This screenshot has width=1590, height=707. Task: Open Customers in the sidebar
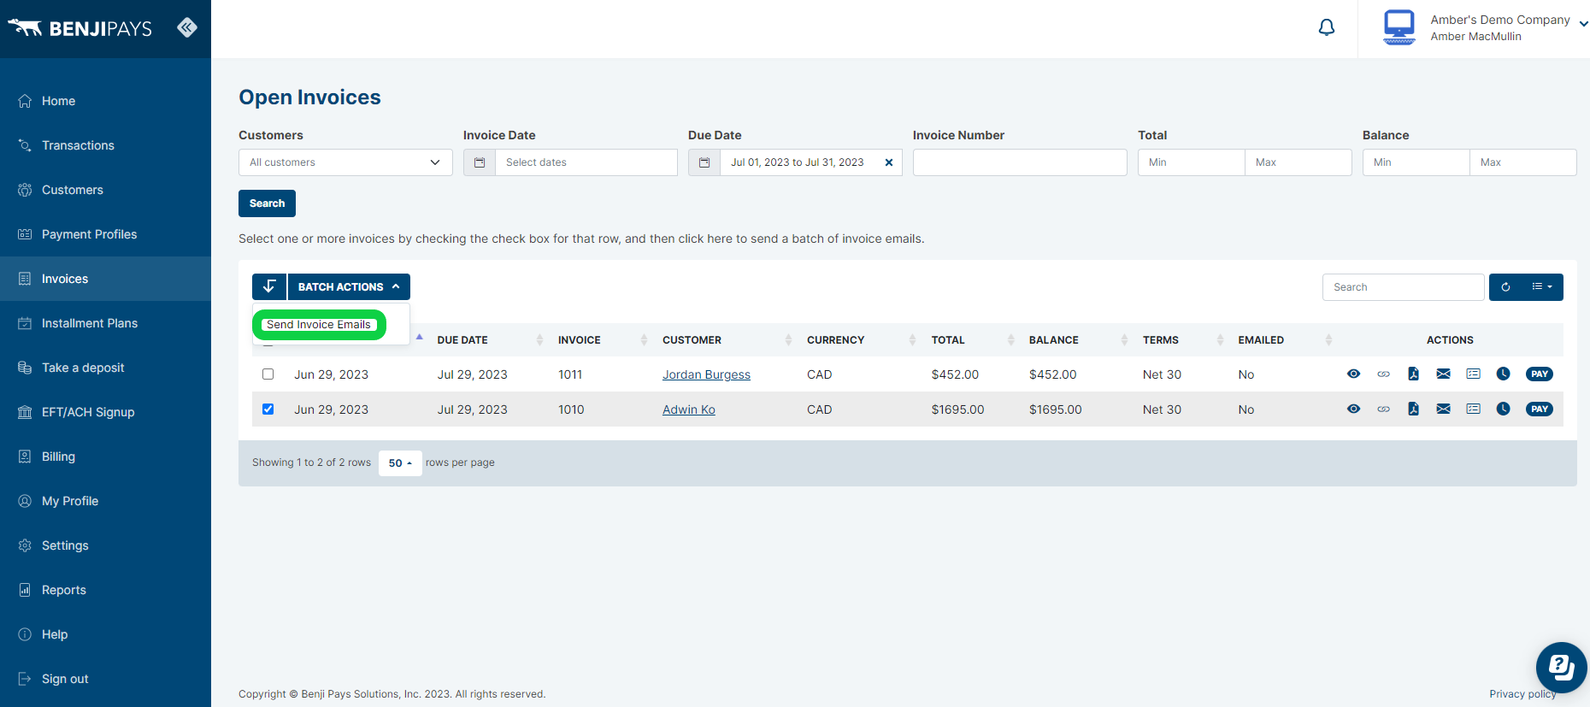click(105, 190)
